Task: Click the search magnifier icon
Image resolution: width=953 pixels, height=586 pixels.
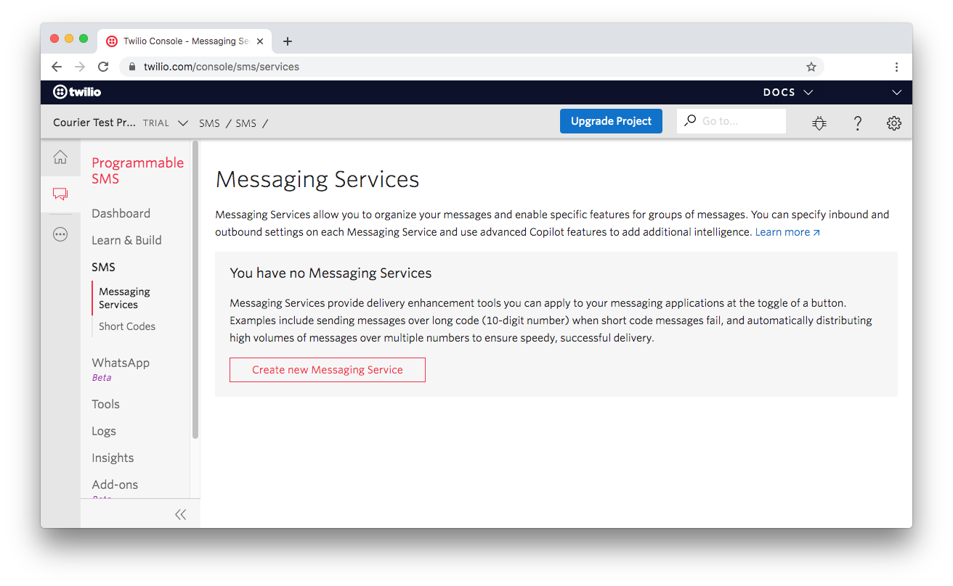Action: 690,120
